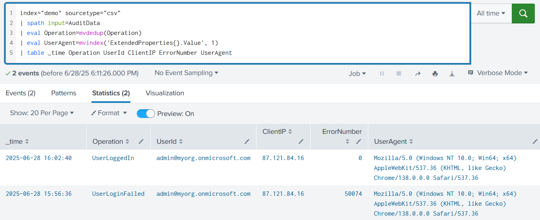
Task: Click the timestamp 2025-06-28 15:56:36
Action: pos(39,194)
